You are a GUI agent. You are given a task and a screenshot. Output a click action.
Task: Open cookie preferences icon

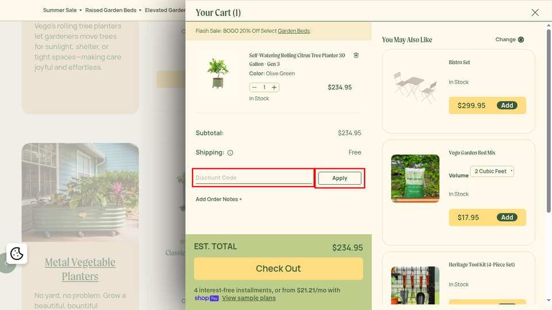point(17,253)
